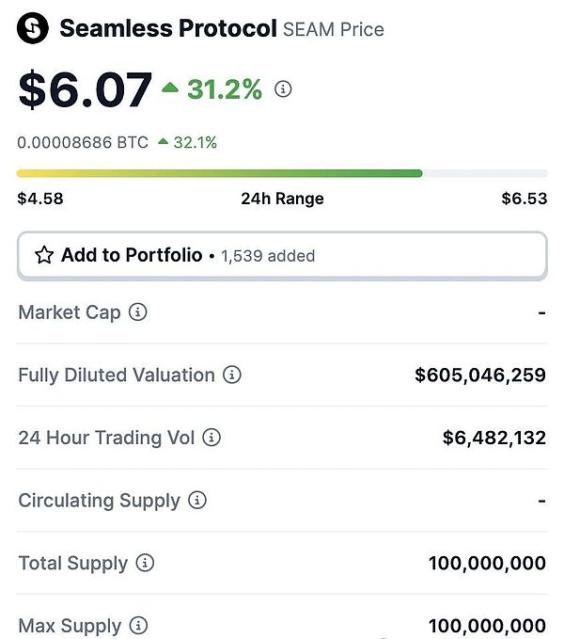Click the Total Supply info icon
The width and height of the screenshot is (564, 639).
point(145,564)
